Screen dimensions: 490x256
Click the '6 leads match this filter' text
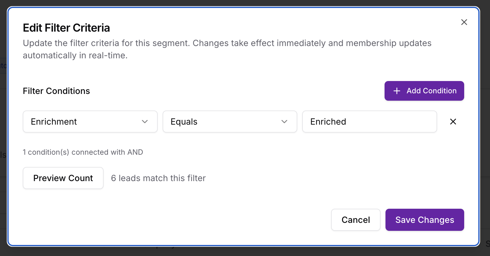click(158, 178)
